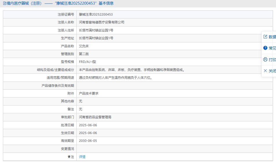Click the pencil edit icon in side panel

[265, 37]
